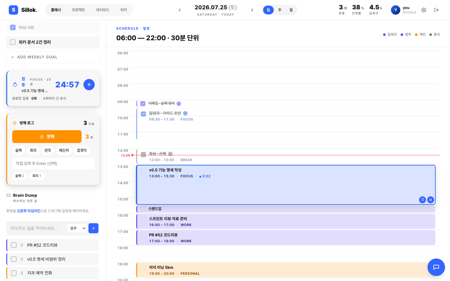Open the 플래너 tab
The width and height of the screenshot is (450, 281).
[x=56, y=10]
